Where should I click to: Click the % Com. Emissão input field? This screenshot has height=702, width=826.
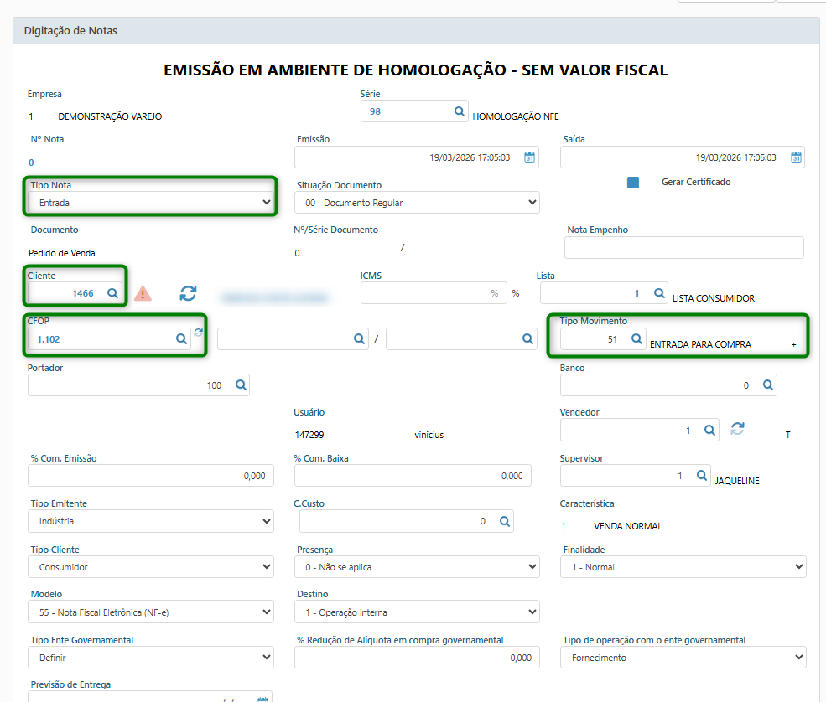coord(150,475)
